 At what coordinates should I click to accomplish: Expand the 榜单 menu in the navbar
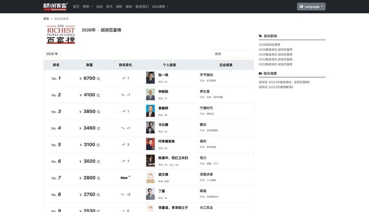coord(88,7)
